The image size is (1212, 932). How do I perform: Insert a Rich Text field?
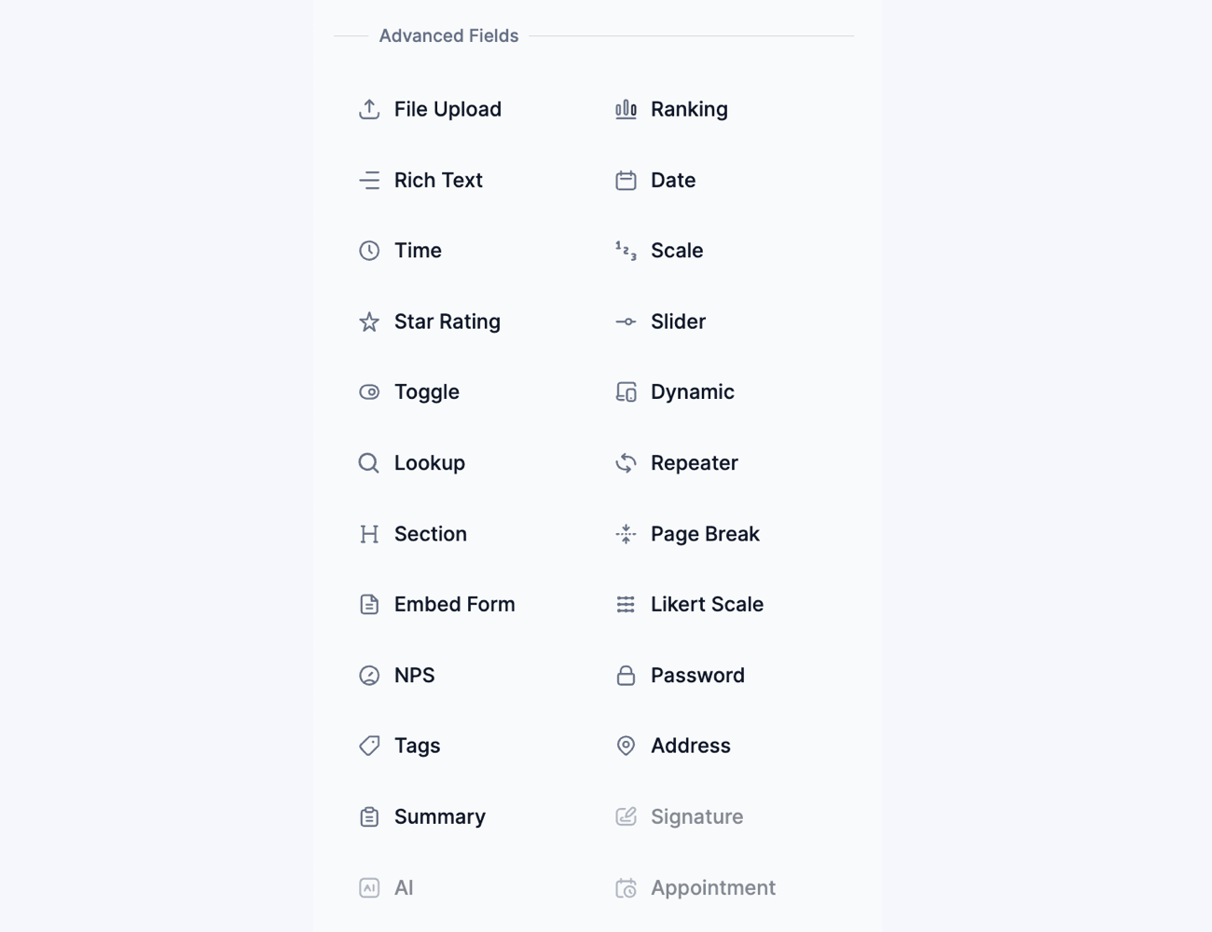pos(437,180)
